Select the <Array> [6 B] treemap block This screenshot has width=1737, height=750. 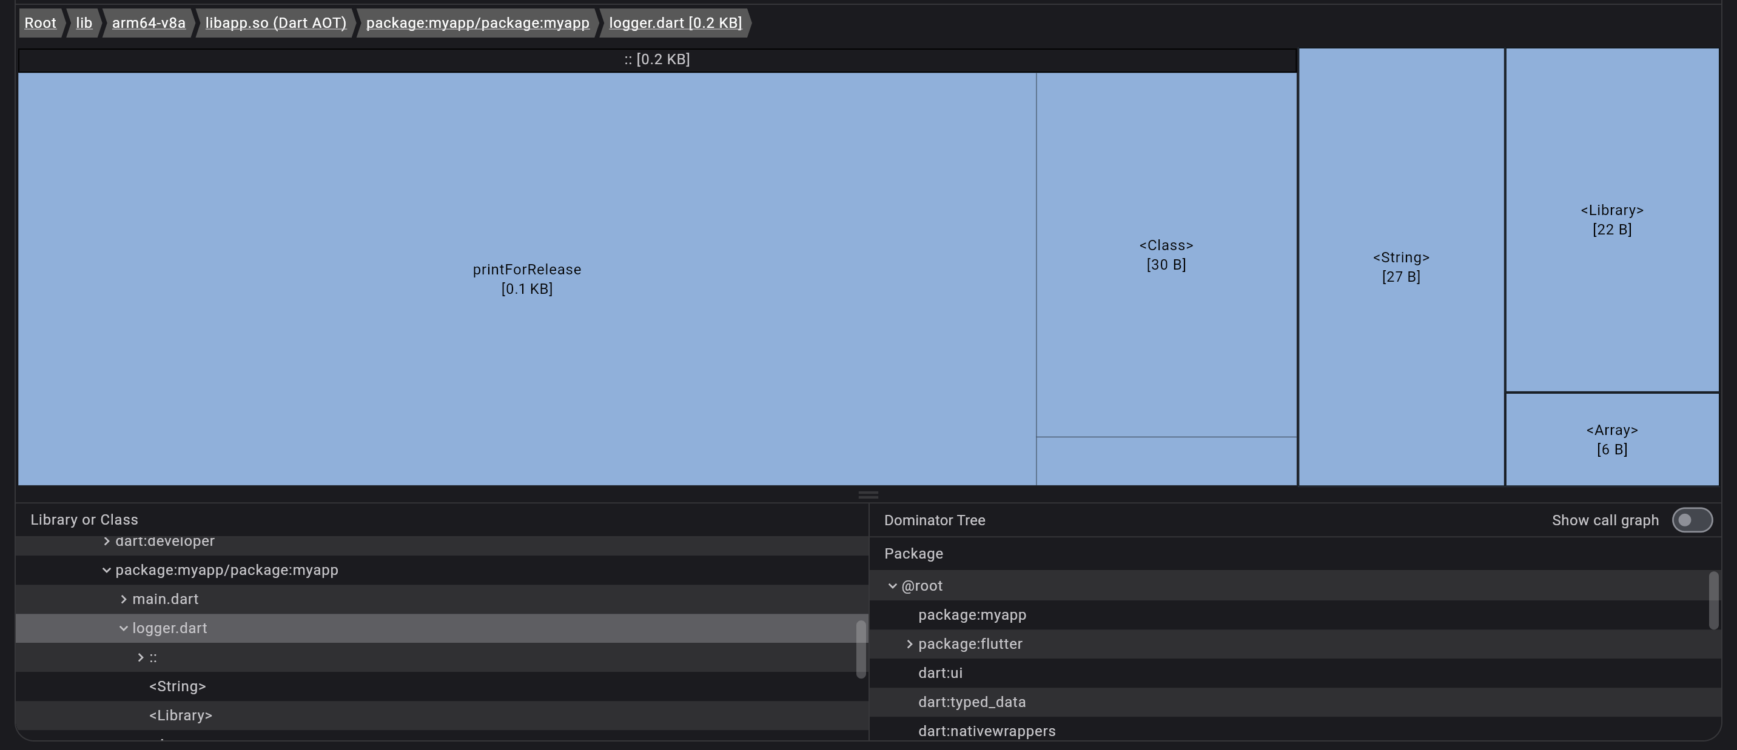(x=1611, y=439)
